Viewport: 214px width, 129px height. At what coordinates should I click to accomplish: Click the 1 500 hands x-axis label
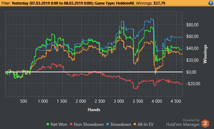tap(62, 101)
